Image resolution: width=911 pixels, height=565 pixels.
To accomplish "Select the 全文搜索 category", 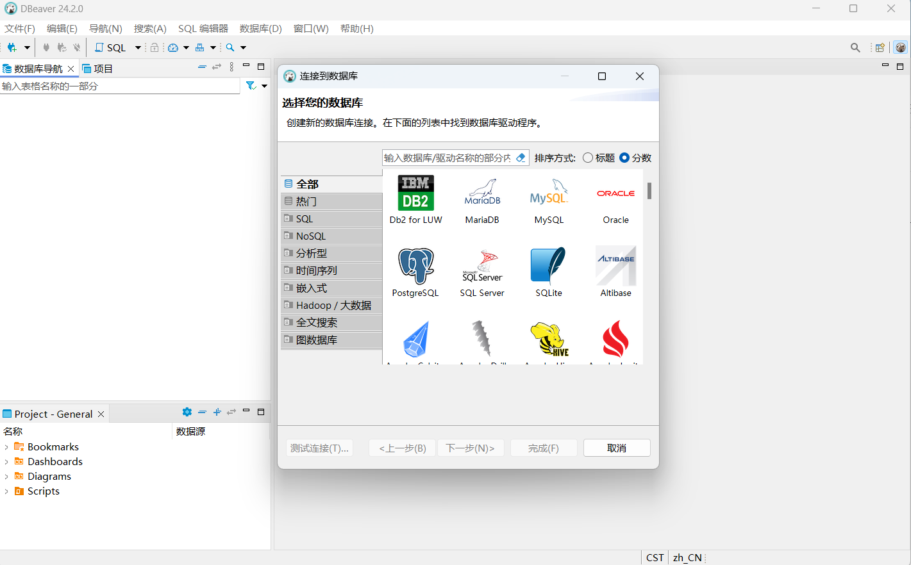I will click(331, 322).
